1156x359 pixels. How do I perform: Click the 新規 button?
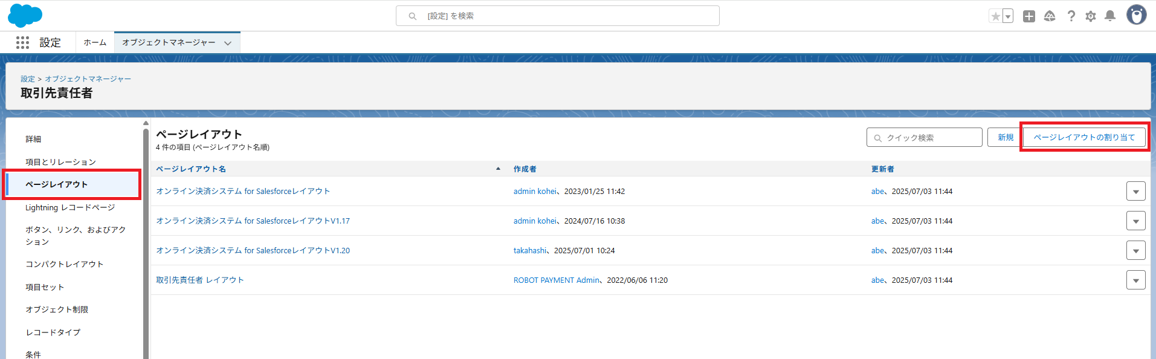point(1005,137)
